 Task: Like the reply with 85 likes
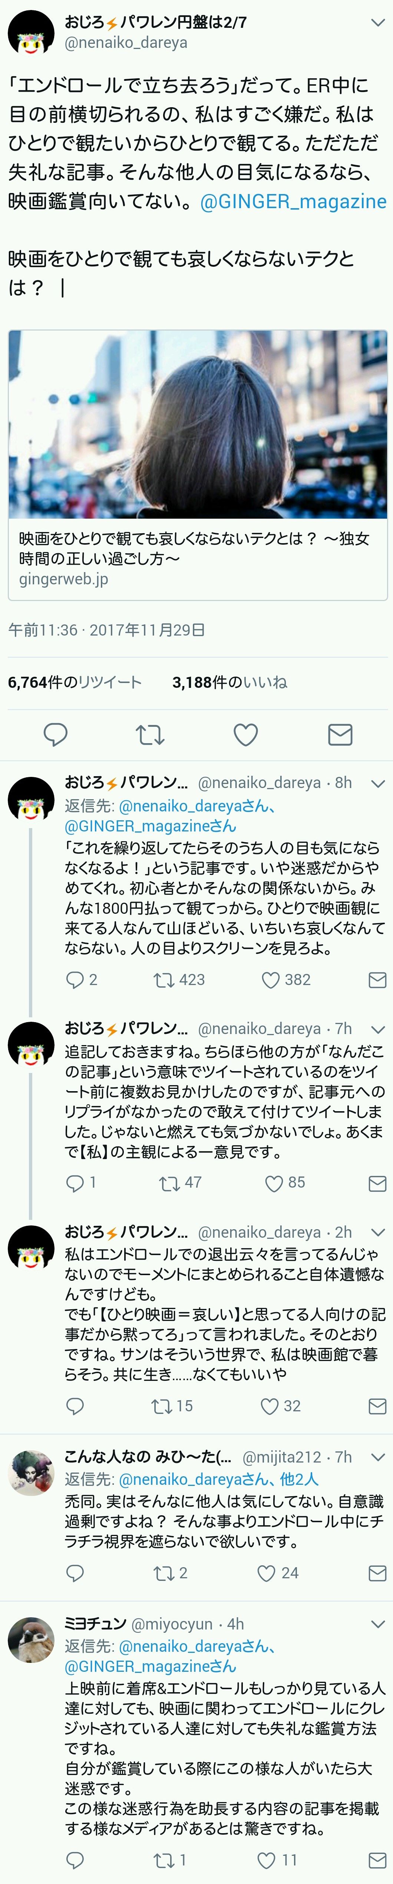point(274,1183)
